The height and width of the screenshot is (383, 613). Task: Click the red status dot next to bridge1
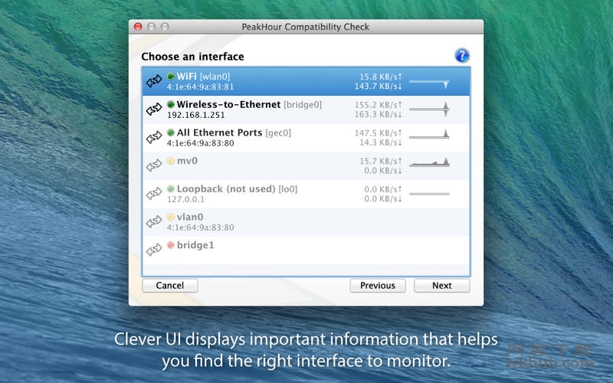[x=171, y=245]
